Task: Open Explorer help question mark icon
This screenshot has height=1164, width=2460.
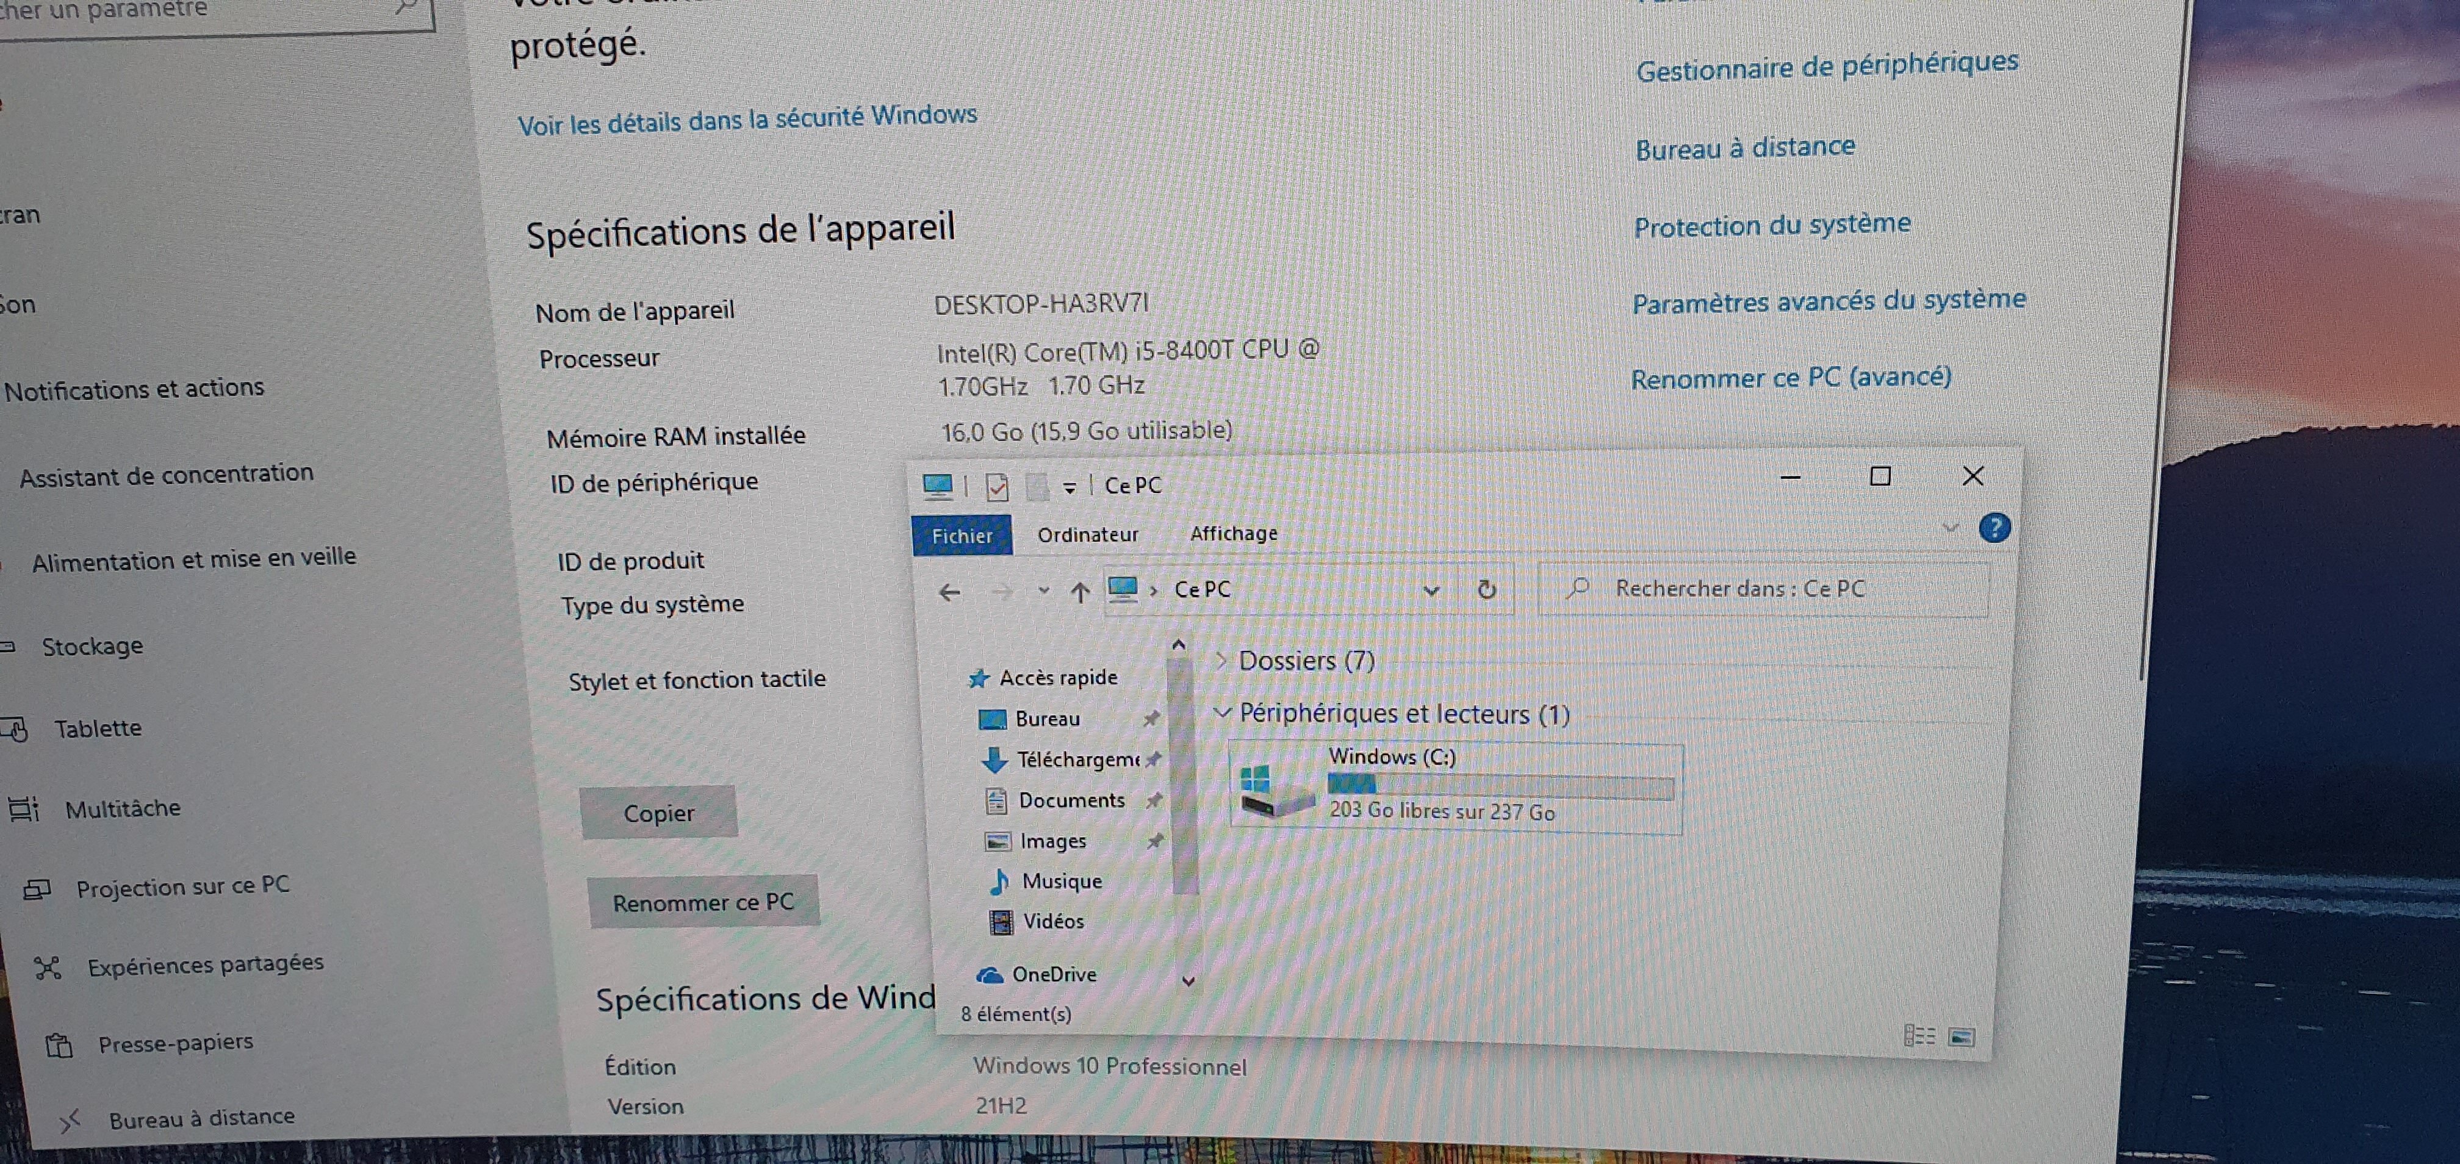Action: (x=1994, y=528)
